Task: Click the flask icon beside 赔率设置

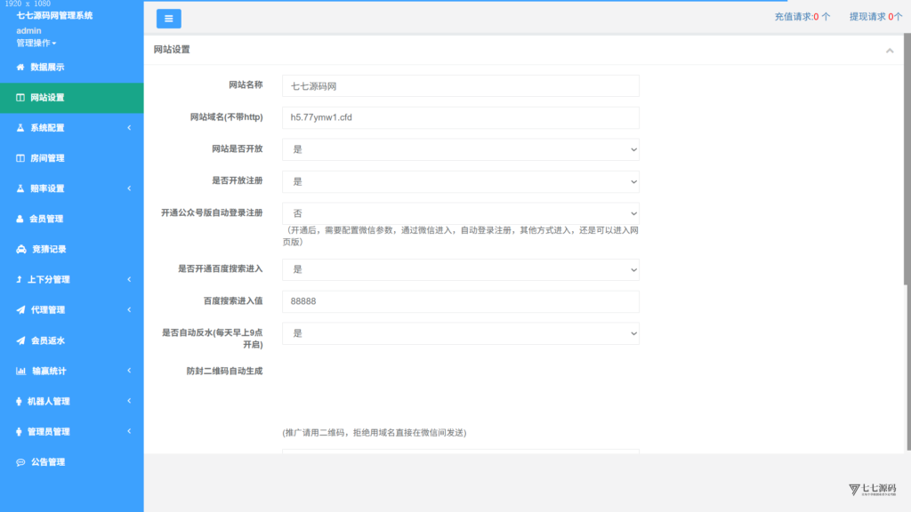Action: point(20,188)
